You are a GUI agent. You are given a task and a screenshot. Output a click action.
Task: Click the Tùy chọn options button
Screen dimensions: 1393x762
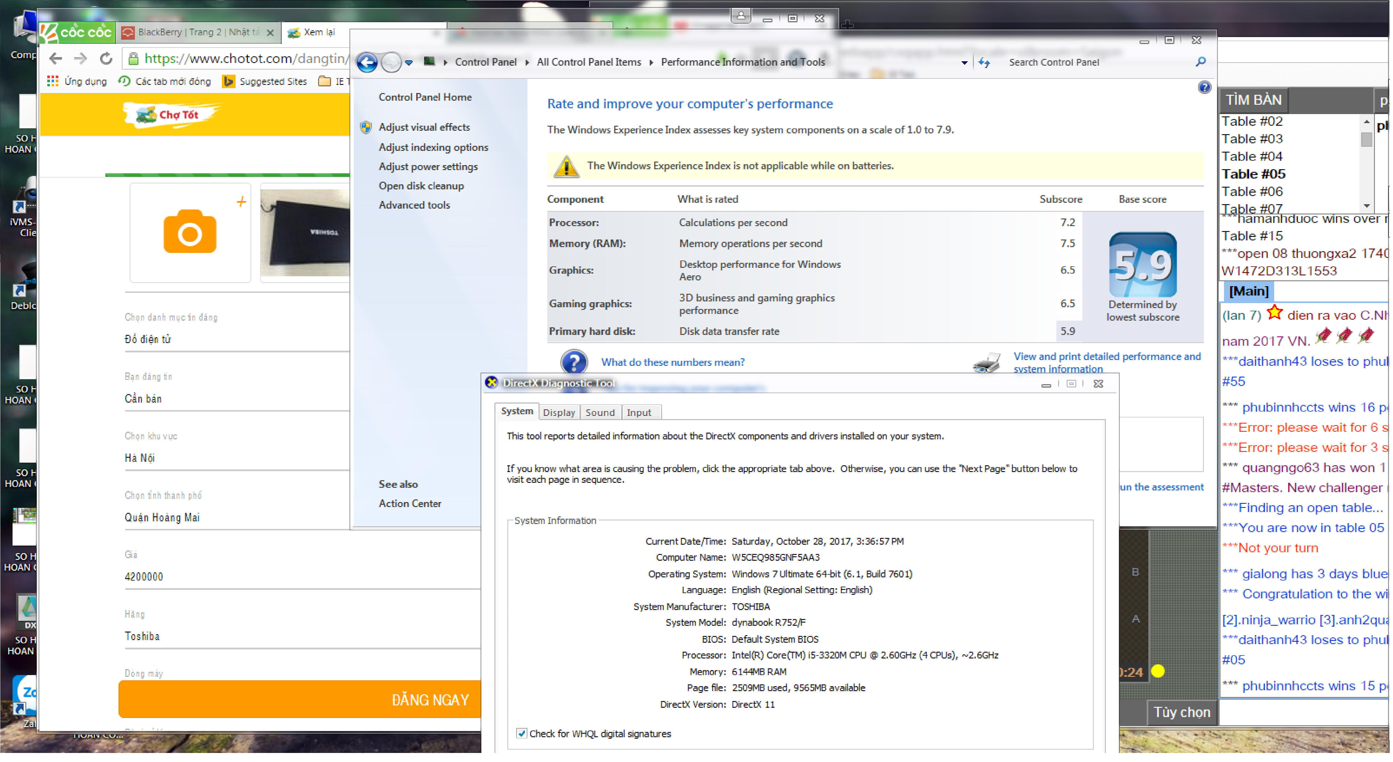coord(1182,712)
